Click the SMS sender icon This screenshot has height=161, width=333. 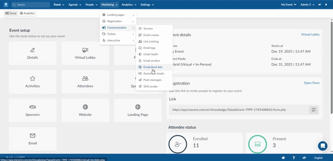(140, 86)
